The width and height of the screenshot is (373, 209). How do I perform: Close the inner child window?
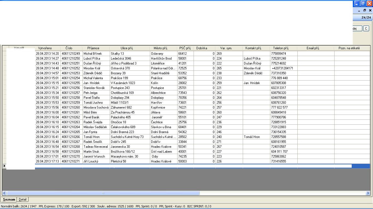click(370, 11)
